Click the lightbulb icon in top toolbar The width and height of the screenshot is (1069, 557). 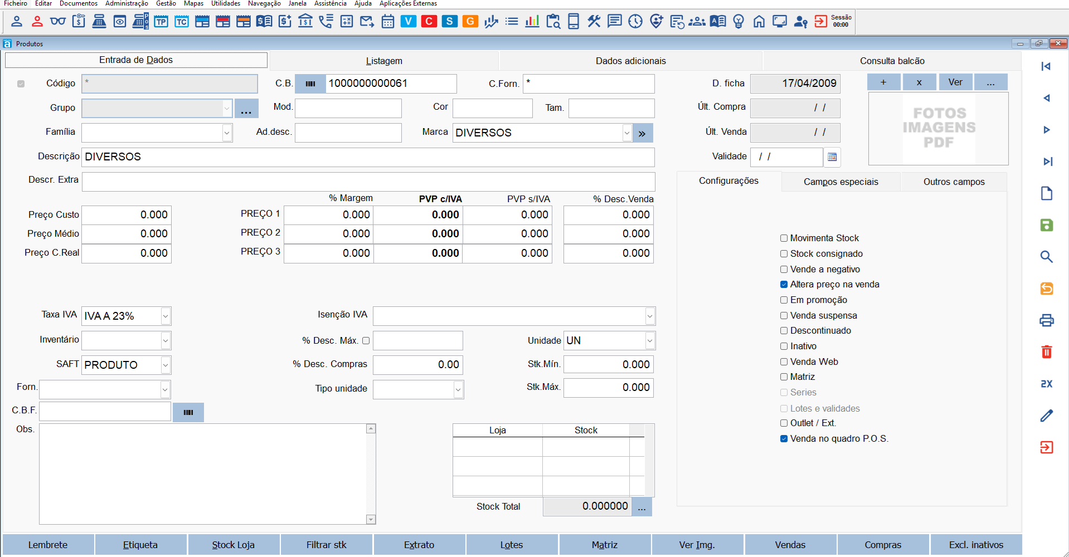pyautogui.click(x=738, y=22)
